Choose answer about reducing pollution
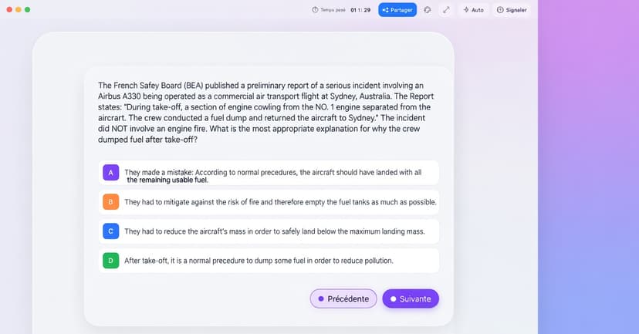Image resolution: width=639 pixels, height=334 pixels. point(259,260)
